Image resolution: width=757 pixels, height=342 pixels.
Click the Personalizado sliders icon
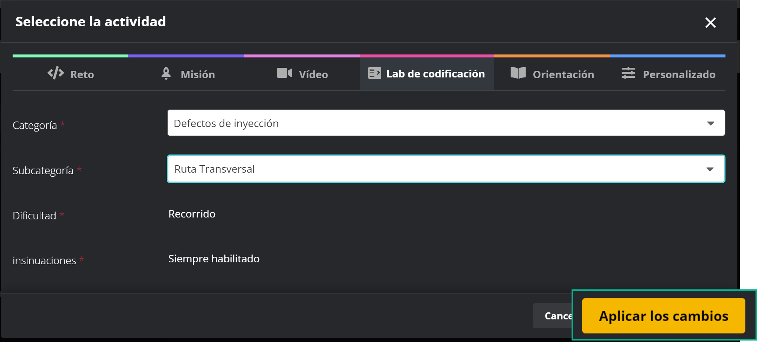[628, 73]
